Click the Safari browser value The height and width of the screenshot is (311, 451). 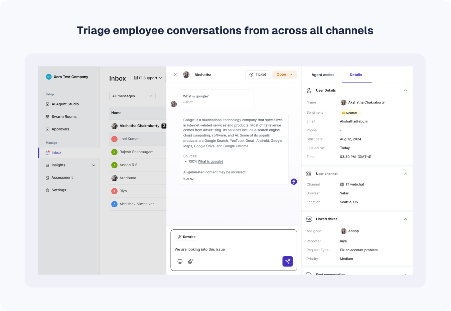tap(344, 193)
